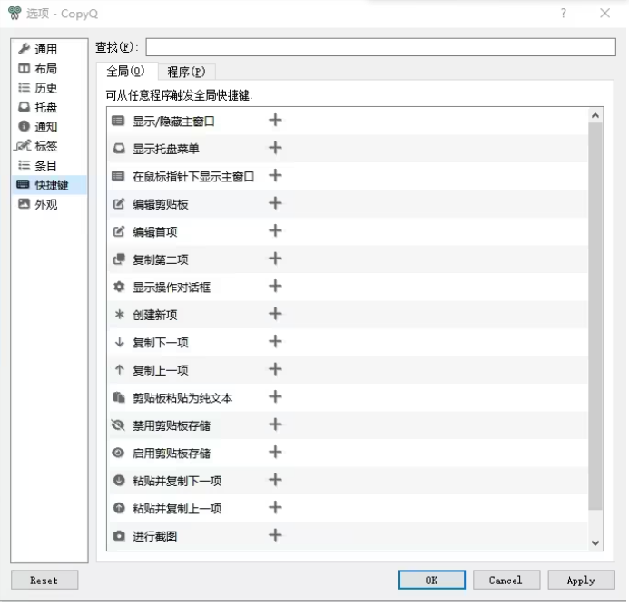Select the 快捷键 (Shortcuts) section

pyautogui.click(x=49, y=184)
